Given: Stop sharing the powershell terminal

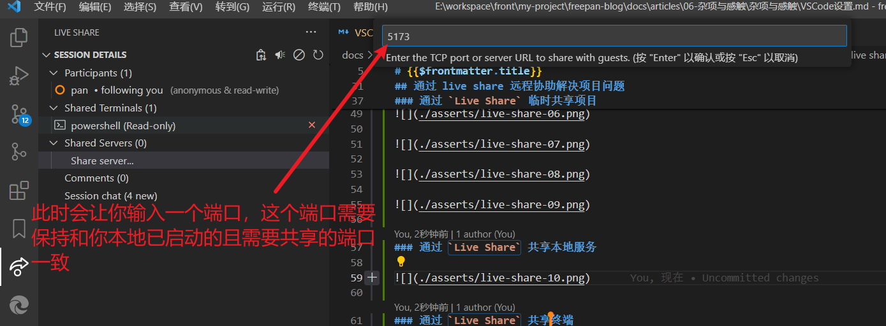Looking at the screenshot, I should 312,125.
